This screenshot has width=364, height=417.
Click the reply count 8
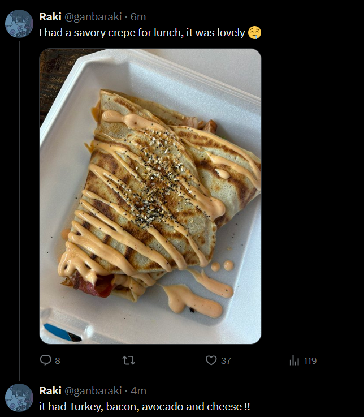[x=58, y=361]
